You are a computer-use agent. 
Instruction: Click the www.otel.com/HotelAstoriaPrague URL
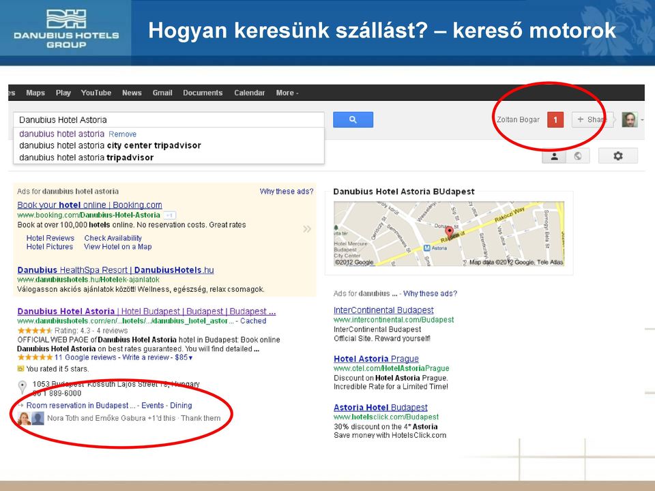tap(392, 369)
